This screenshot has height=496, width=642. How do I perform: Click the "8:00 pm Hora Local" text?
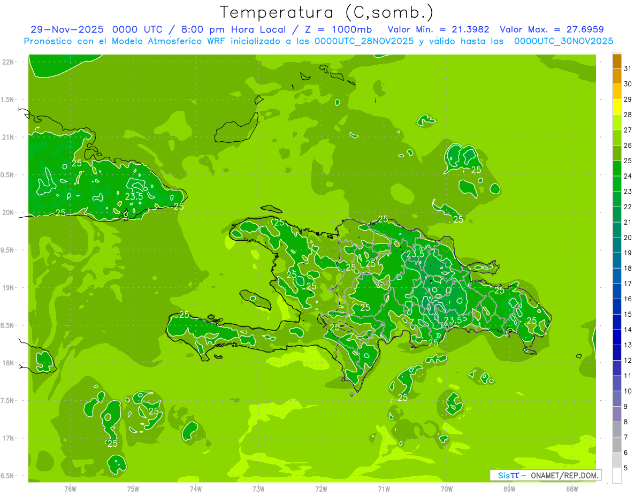232,29
